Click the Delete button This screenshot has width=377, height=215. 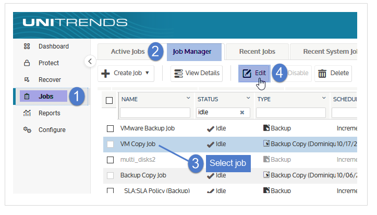click(x=333, y=74)
